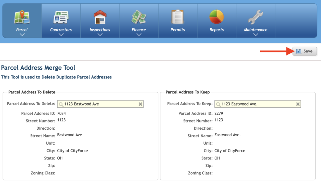Open the Reports menu label
Screen dimensions: 321x188
click(217, 30)
